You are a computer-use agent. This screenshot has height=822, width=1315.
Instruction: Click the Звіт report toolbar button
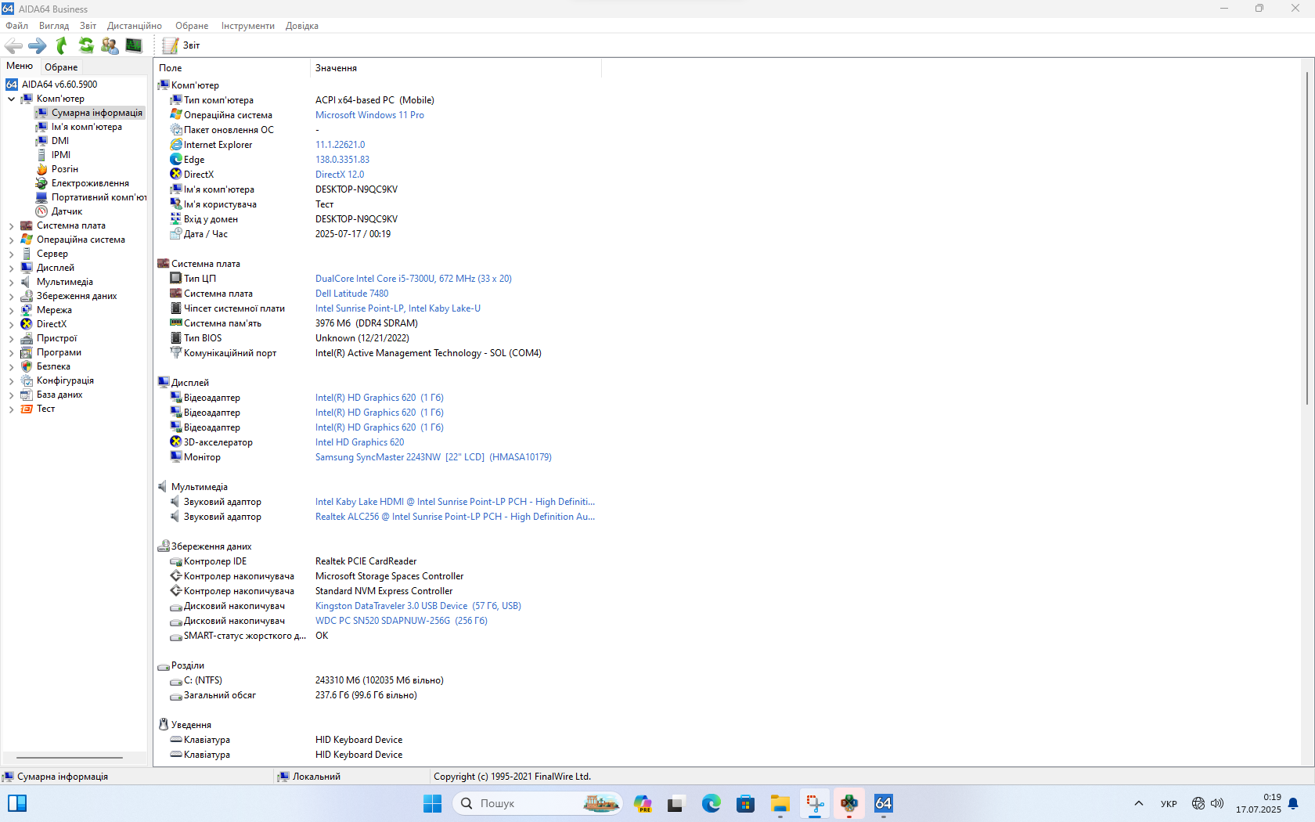[182, 46]
